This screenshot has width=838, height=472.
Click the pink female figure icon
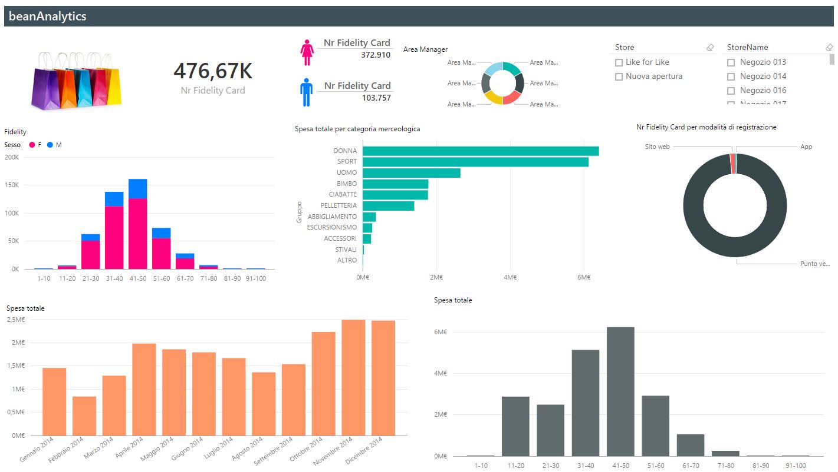tap(307, 52)
